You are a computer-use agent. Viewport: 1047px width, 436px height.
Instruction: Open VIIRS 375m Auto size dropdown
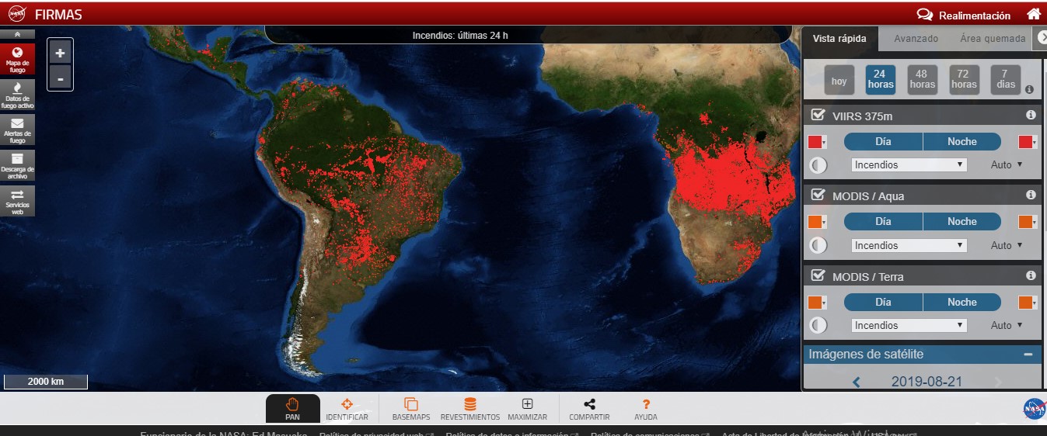1007,164
